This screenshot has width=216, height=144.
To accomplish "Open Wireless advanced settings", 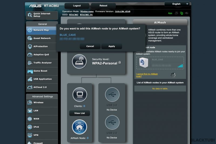I will pos(42,102).
